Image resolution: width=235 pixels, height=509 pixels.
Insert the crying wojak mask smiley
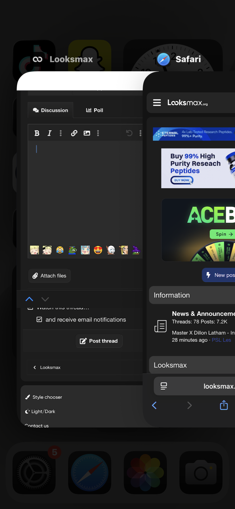click(111, 250)
